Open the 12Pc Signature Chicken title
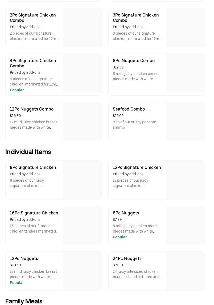The image size is (214, 305). tap(137, 167)
